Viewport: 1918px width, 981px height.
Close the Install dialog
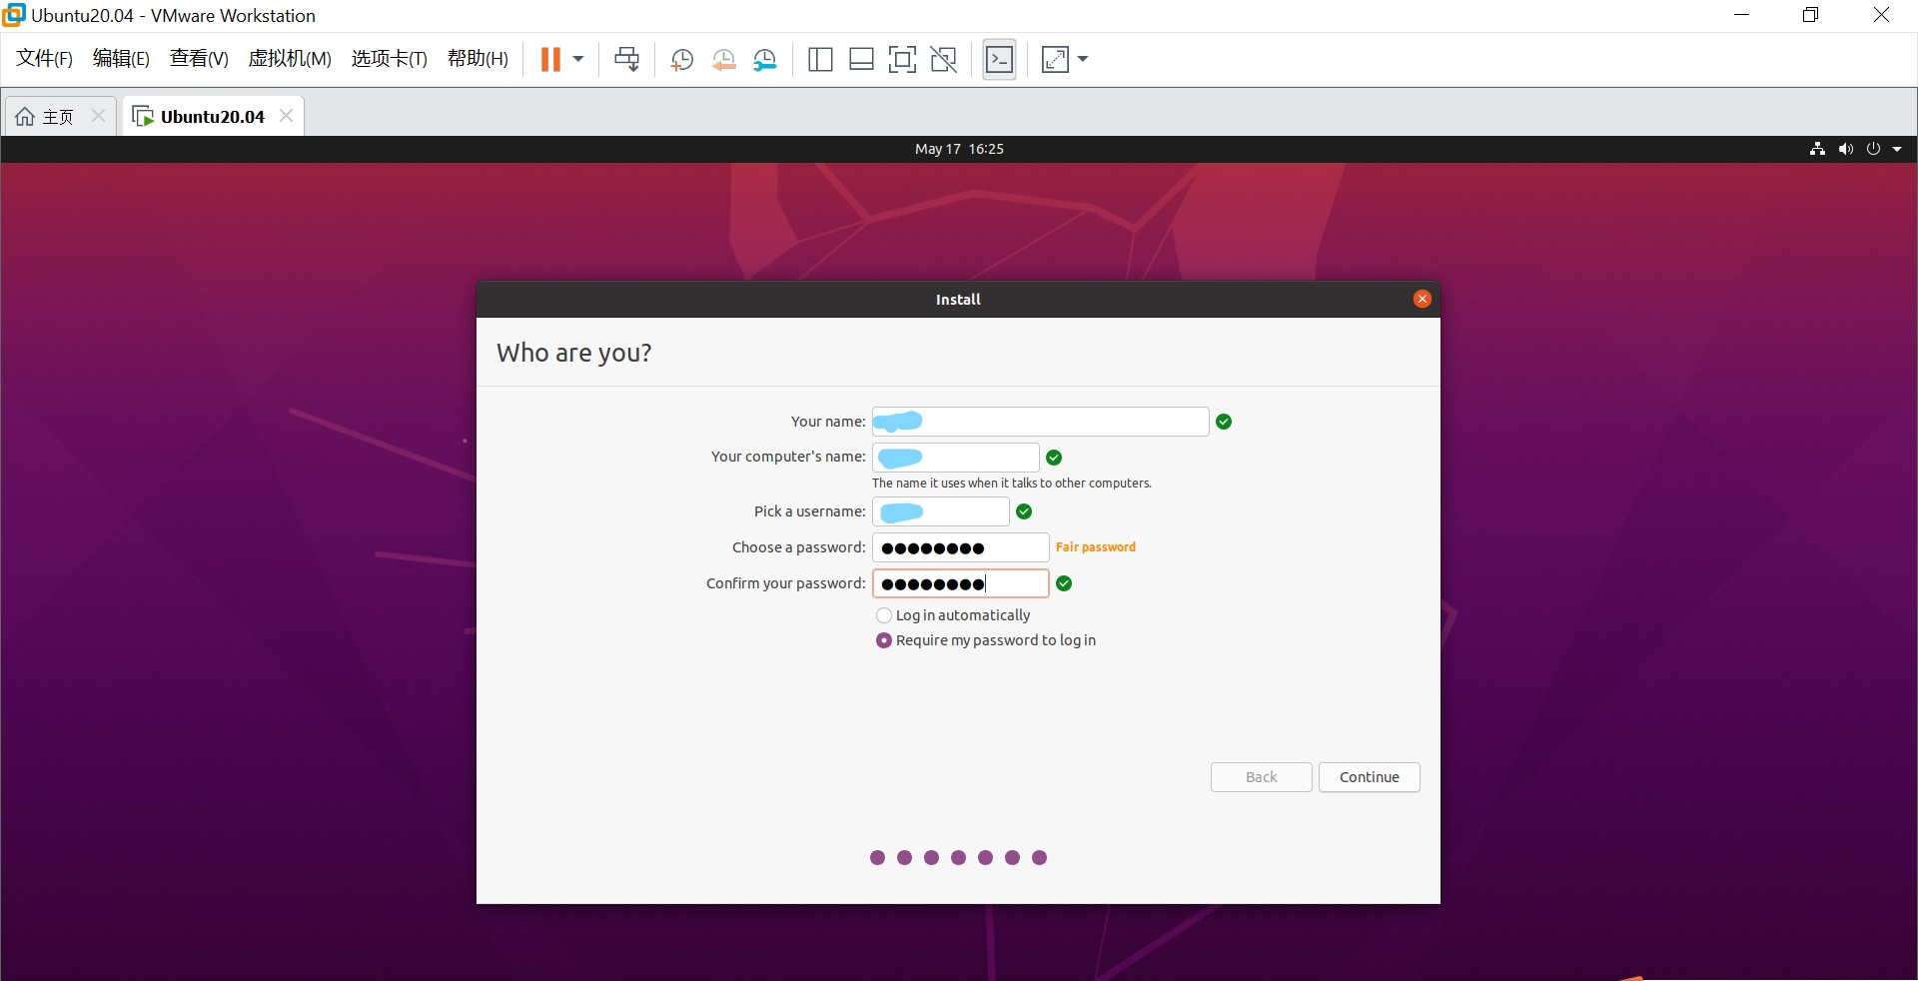point(1423,299)
